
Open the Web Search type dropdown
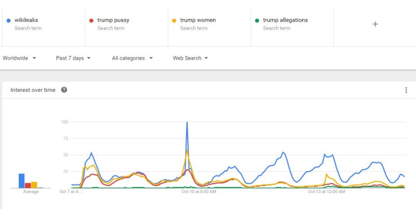[190, 58]
